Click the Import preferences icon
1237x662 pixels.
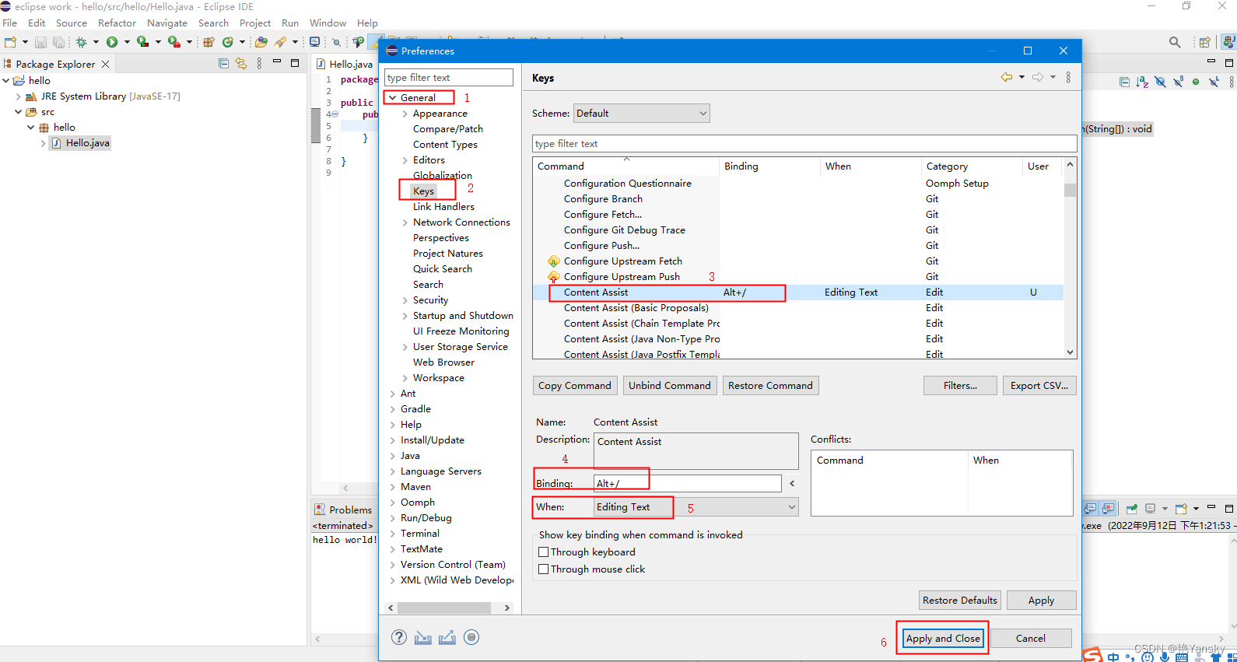coord(422,638)
